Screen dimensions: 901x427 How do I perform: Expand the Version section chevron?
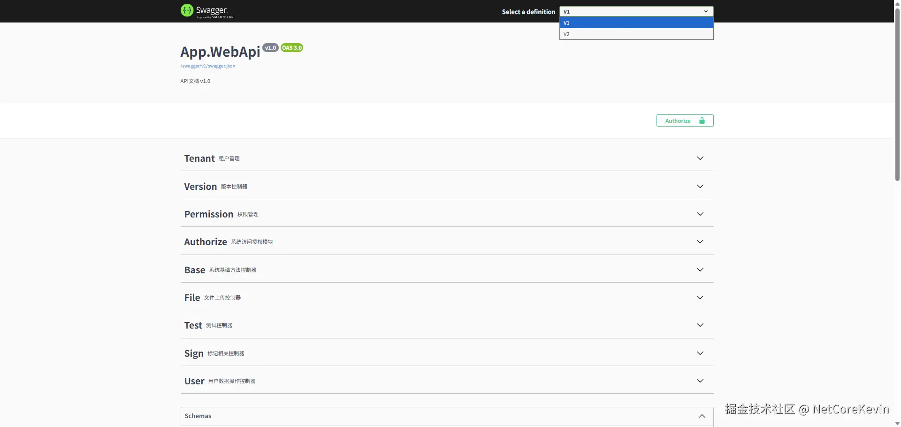click(x=700, y=187)
